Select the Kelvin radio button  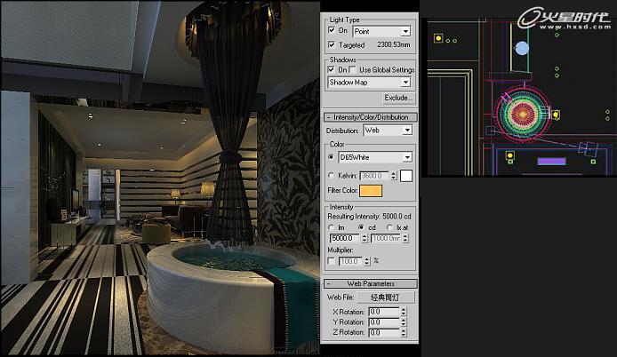[x=331, y=175]
